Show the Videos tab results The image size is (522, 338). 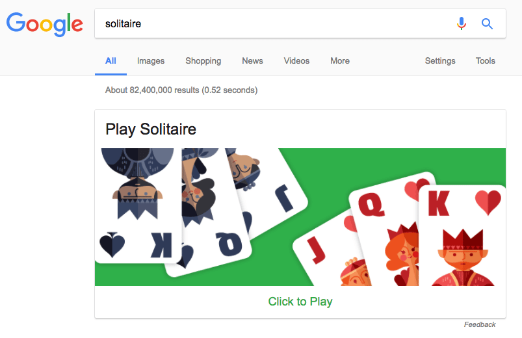pos(296,61)
